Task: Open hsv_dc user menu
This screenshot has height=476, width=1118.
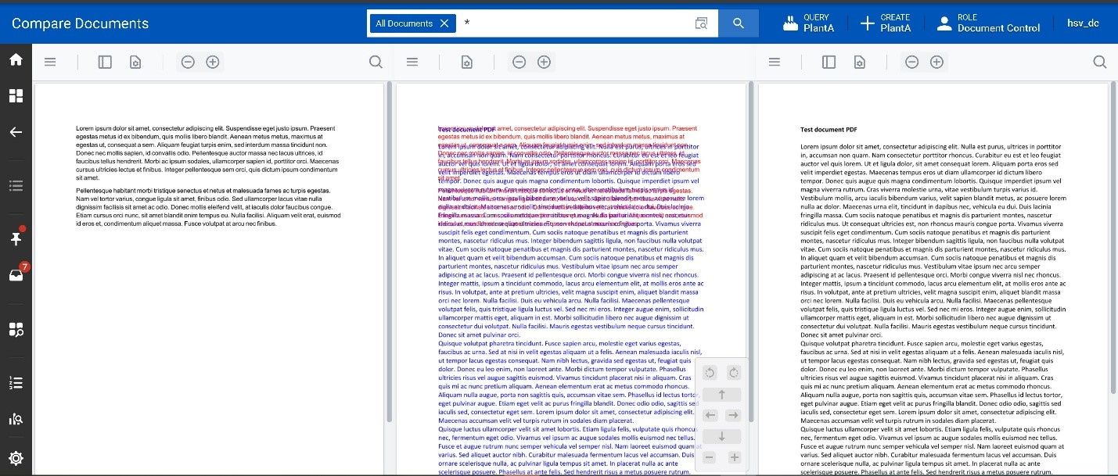Action: (1084, 23)
